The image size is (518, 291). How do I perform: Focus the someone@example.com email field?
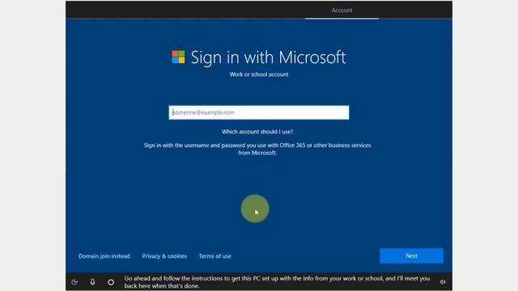tap(259, 112)
